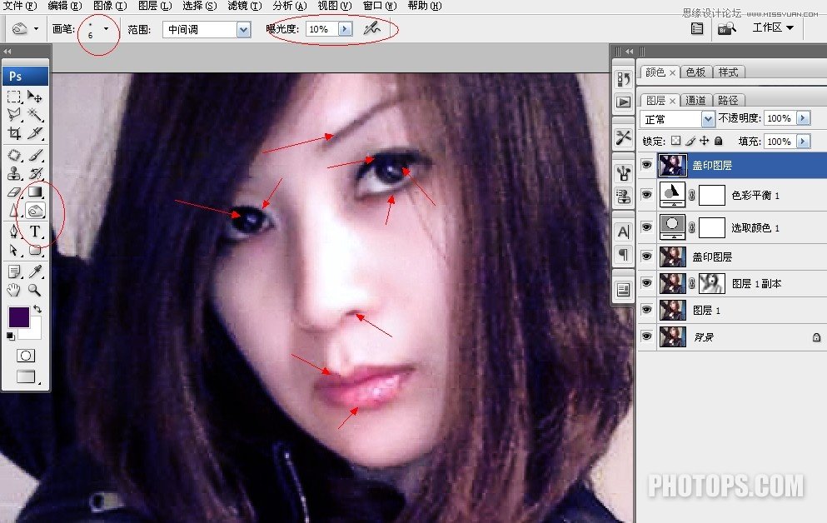Screen dimensions: 827x523
Task: Select the Magic Wand tool
Action: point(35,114)
